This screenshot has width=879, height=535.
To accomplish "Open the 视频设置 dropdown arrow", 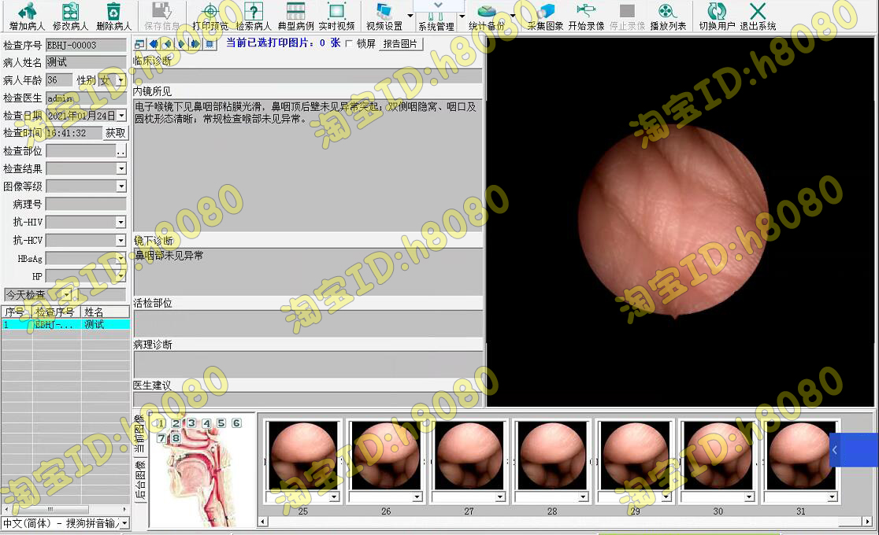I will [x=410, y=16].
